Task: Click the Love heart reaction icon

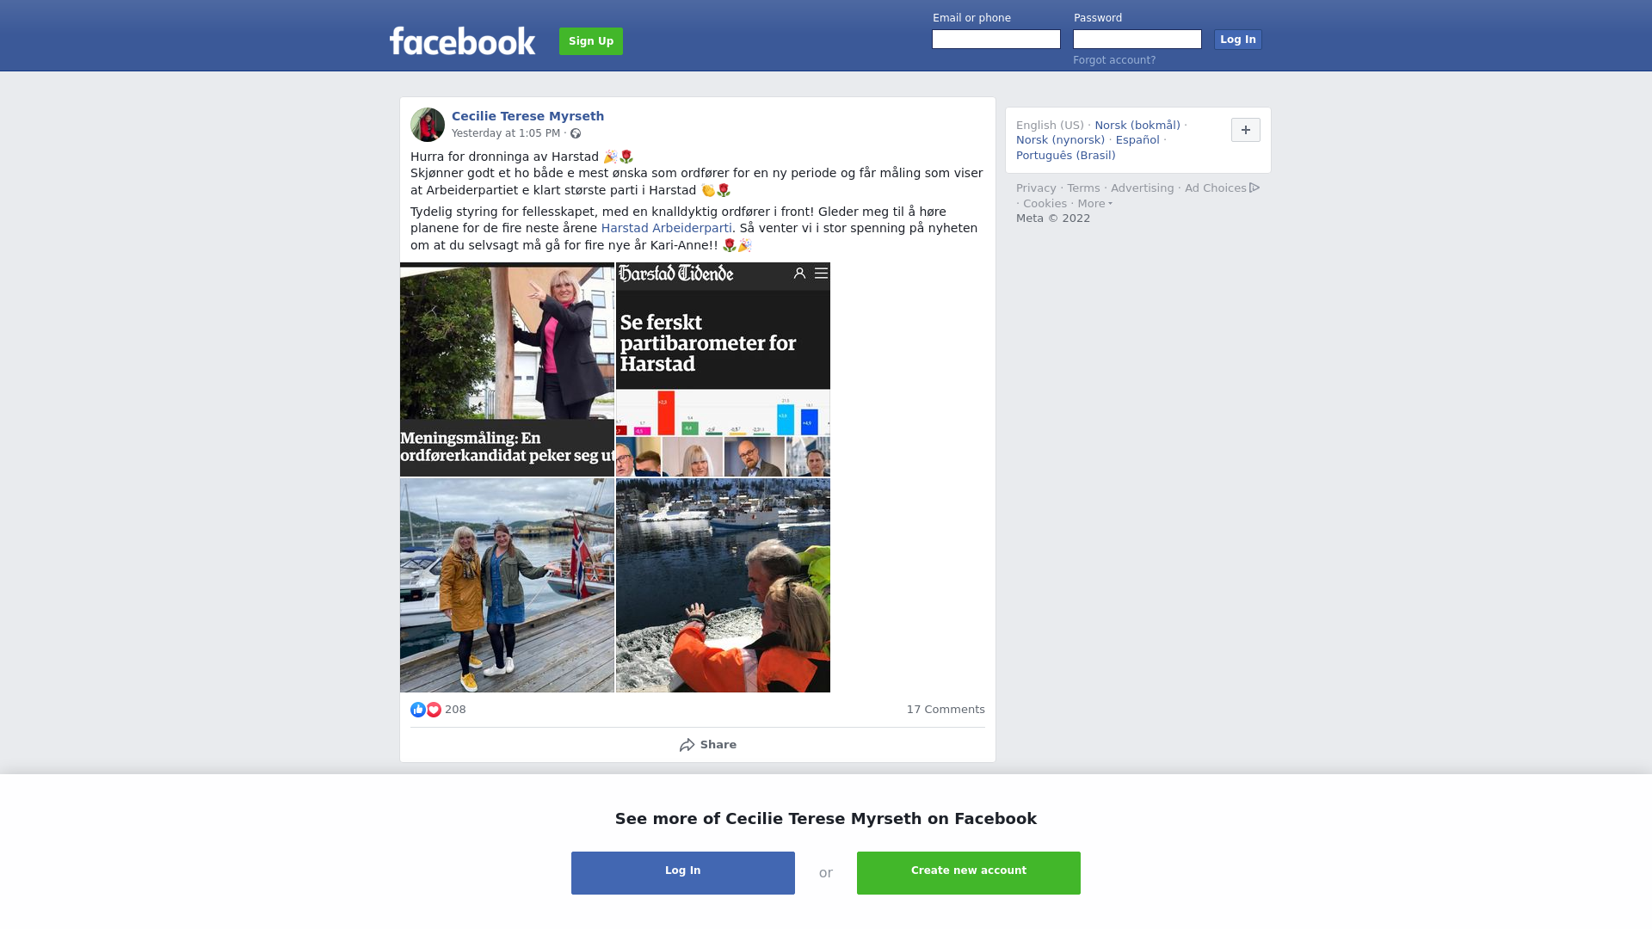Action: point(434,710)
